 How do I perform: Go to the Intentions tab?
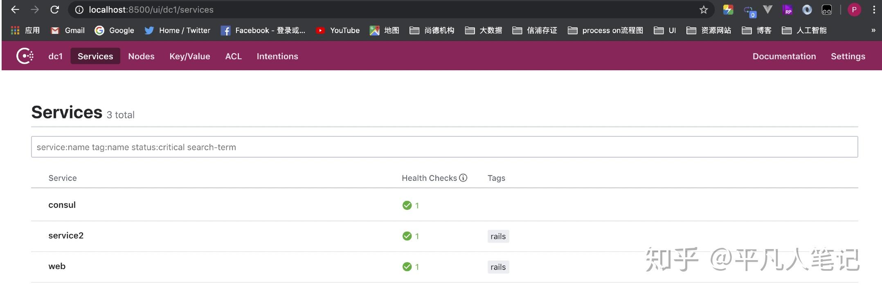(277, 56)
